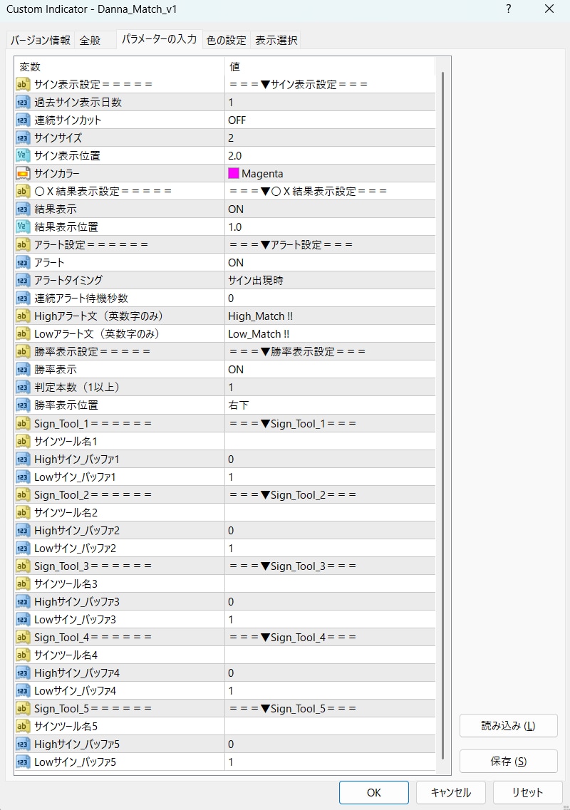
Task: Click the 連続アラート待機秒数 value 0
Action: [x=330, y=298]
